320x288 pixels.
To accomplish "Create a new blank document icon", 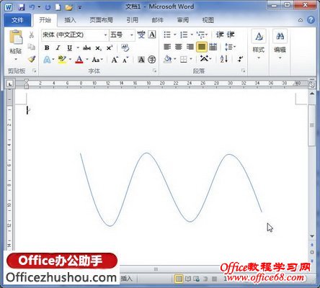I will [x=58, y=7].
